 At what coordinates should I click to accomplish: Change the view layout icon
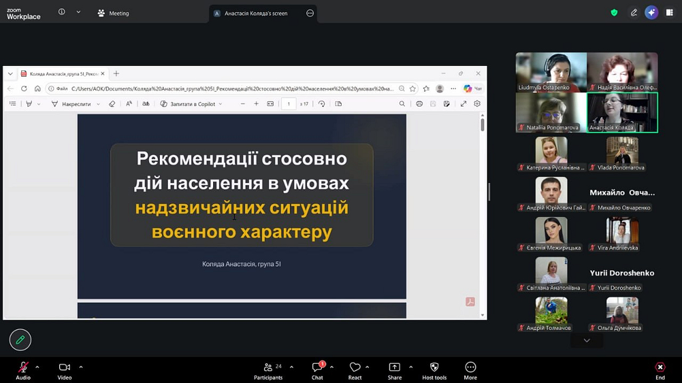(x=669, y=13)
